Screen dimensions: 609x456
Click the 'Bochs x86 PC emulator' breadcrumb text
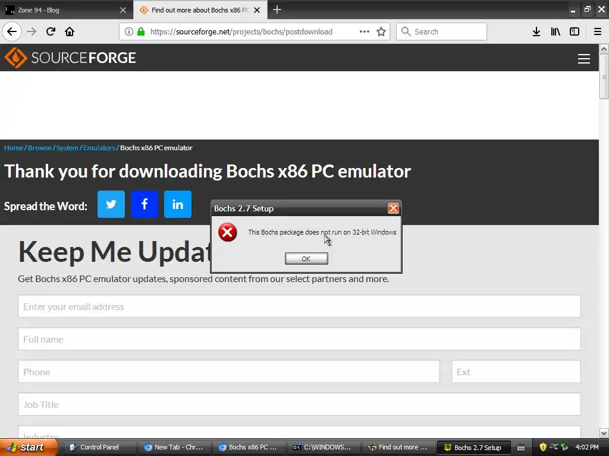point(156,148)
